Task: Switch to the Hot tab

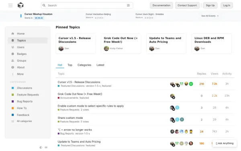Action: click(x=60, y=65)
